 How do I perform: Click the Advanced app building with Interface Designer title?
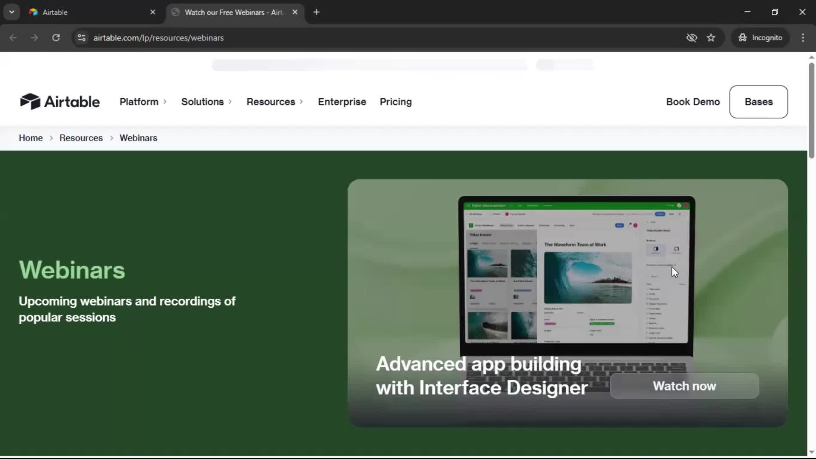[482, 376]
